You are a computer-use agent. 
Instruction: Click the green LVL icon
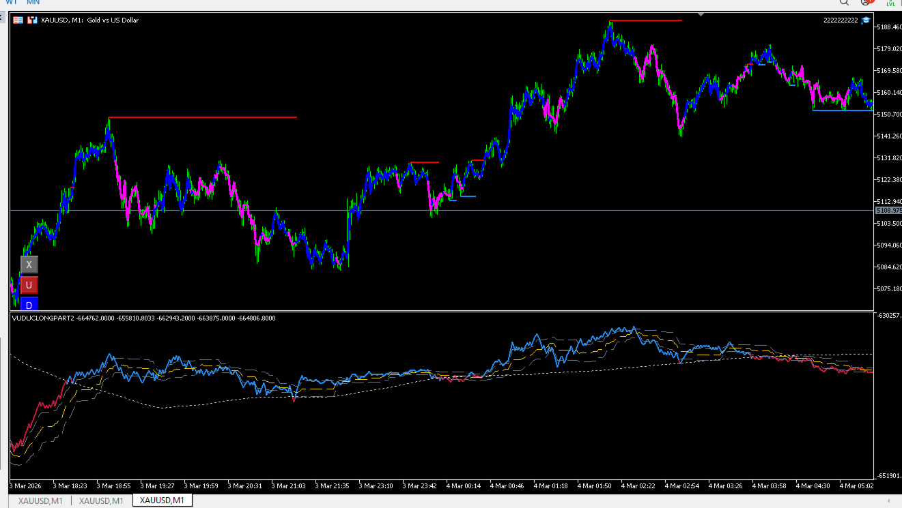point(890,3)
